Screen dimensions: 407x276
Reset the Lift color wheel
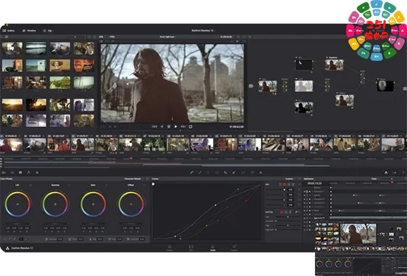click(x=30, y=186)
